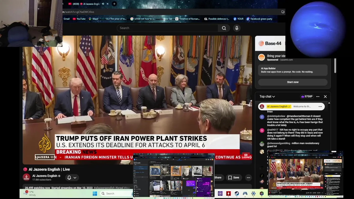
Task: Click the 575XP crown badge
Action: 307,96
